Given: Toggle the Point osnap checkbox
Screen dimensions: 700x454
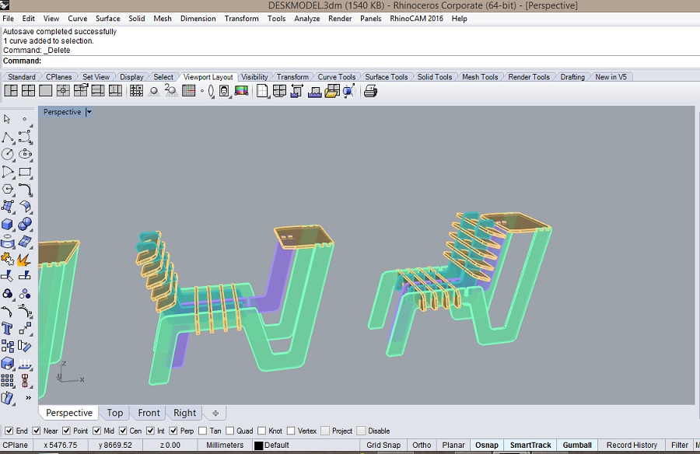Looking at the screenshot, I should 67,431.
